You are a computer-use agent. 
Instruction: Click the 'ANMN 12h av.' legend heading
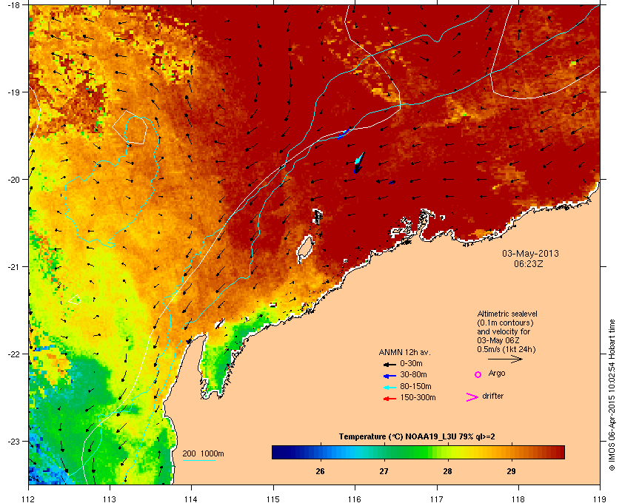[x=404, y=352]
